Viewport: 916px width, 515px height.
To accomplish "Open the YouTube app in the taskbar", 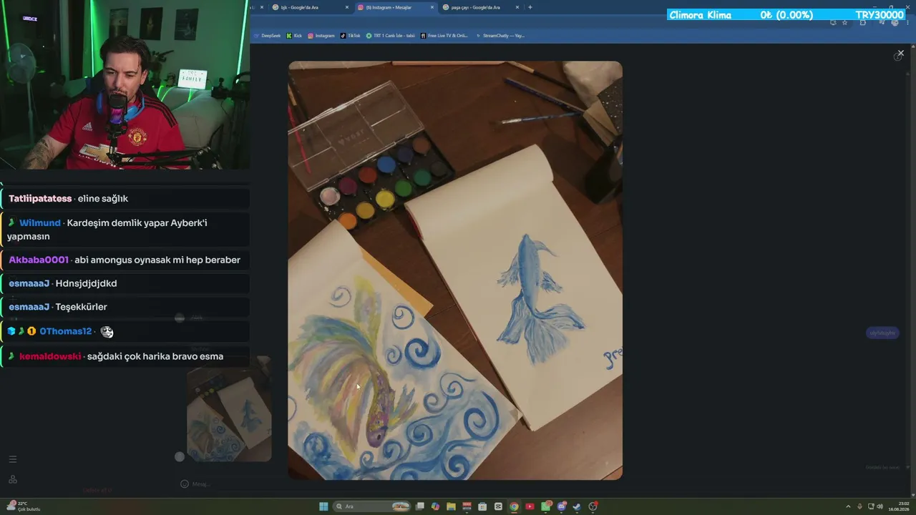I will tap(530, 506).
